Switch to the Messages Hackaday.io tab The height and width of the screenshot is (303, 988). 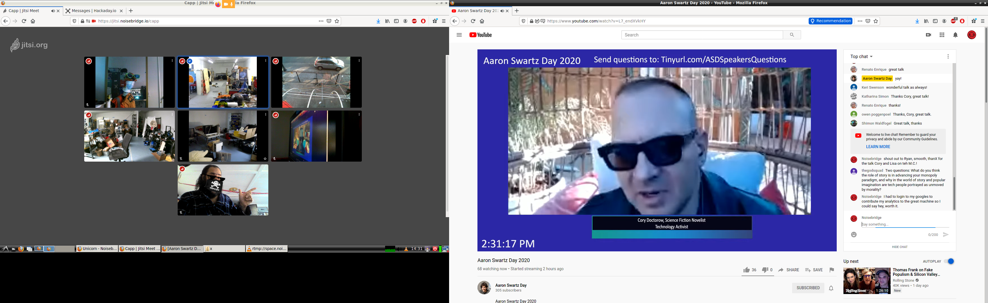pyautogui.click(x=94, y=11)
